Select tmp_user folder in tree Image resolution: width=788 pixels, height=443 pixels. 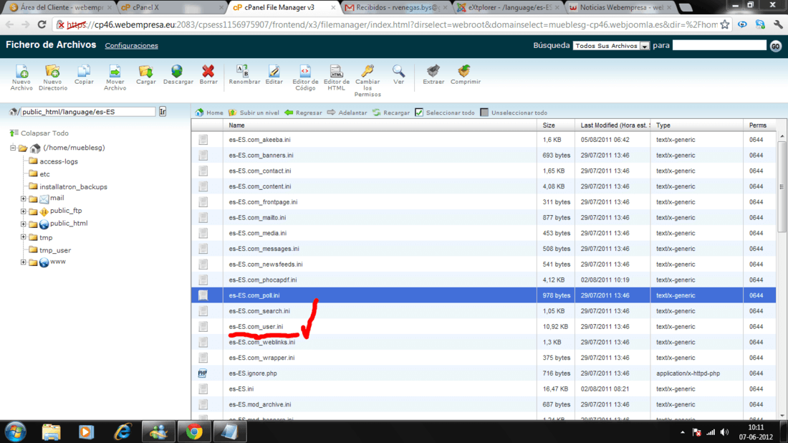55,250
